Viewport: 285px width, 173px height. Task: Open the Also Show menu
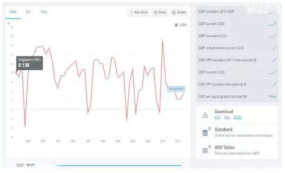click(139, 13)
